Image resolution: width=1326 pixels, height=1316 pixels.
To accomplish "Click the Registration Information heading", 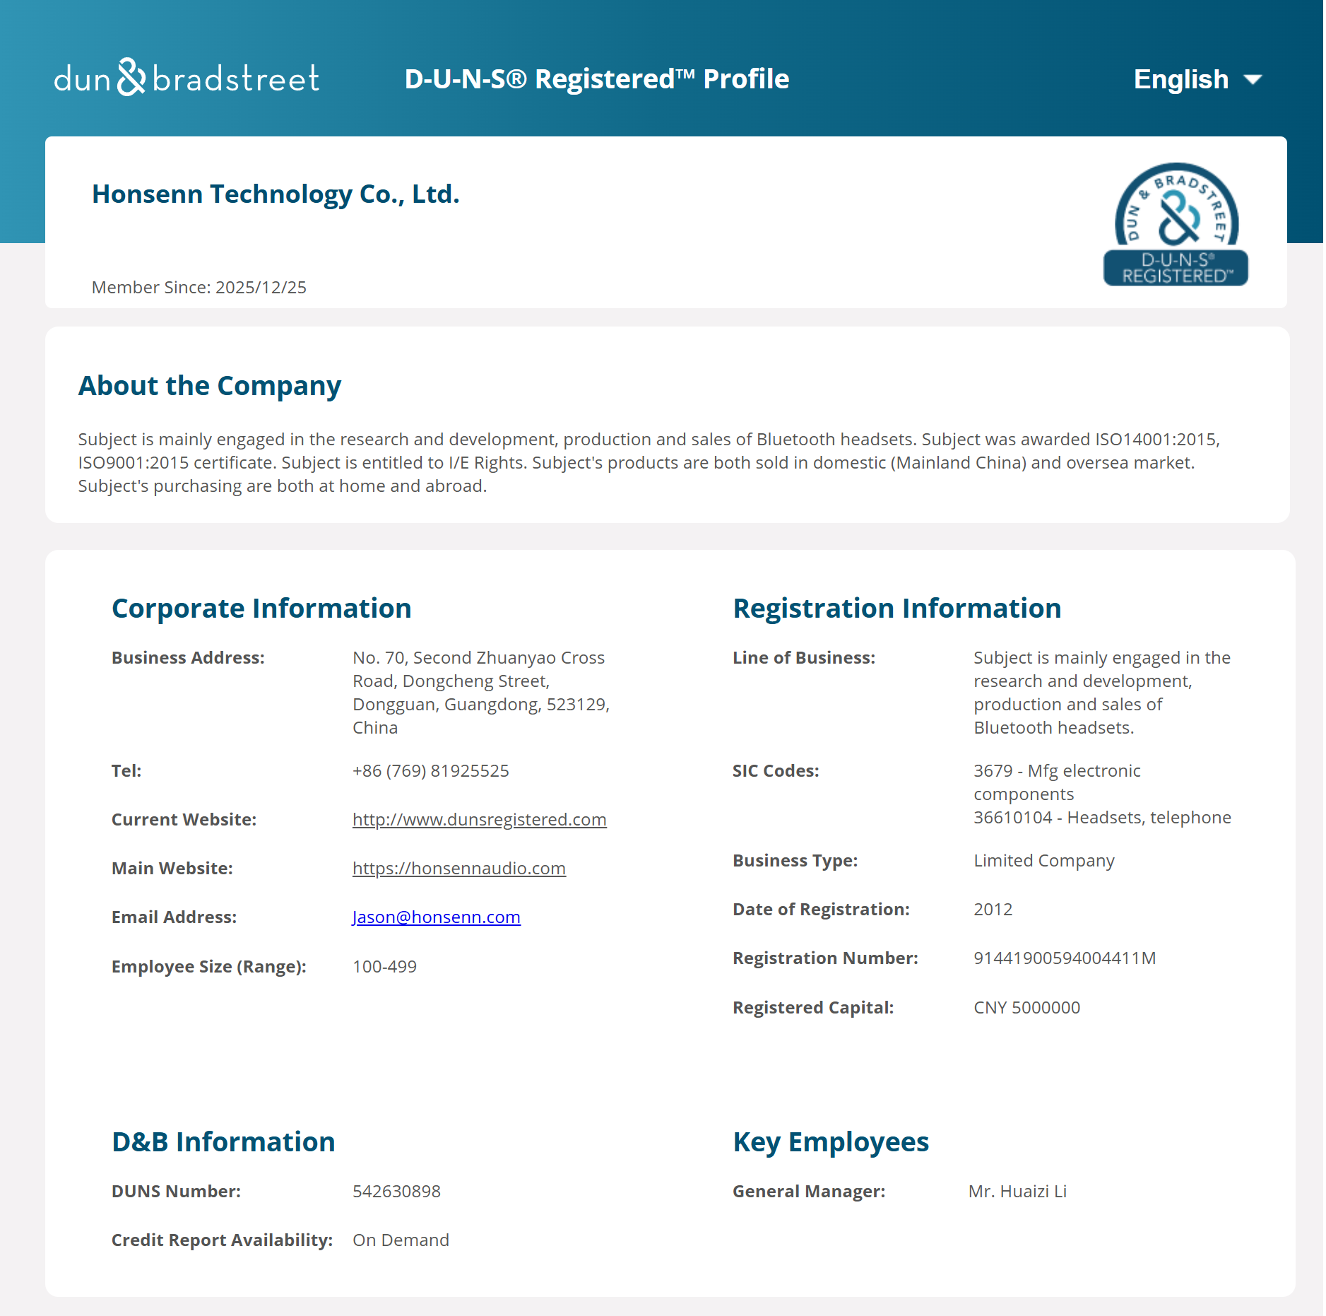I will [896, 608].
